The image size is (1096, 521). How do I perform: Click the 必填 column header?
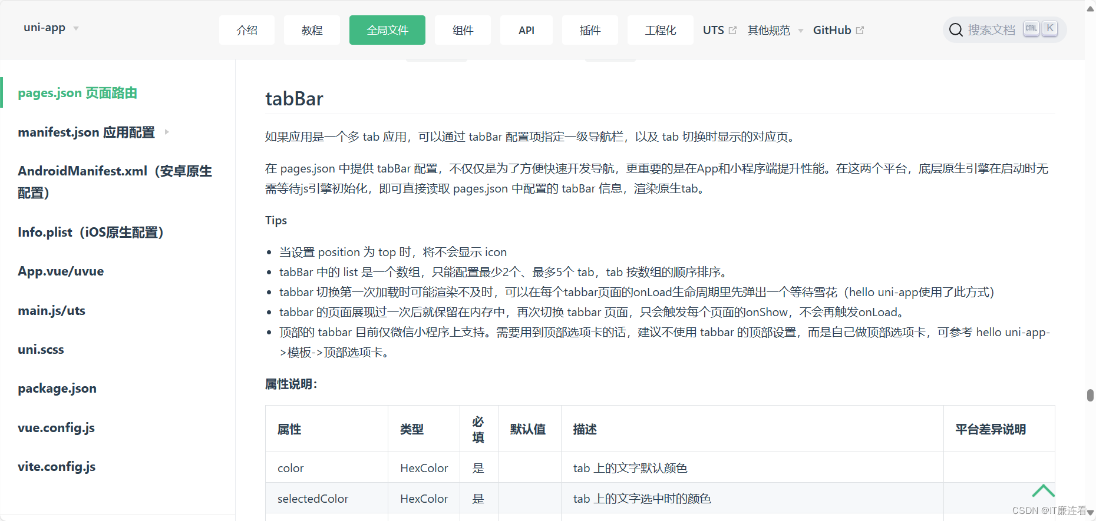478,429
